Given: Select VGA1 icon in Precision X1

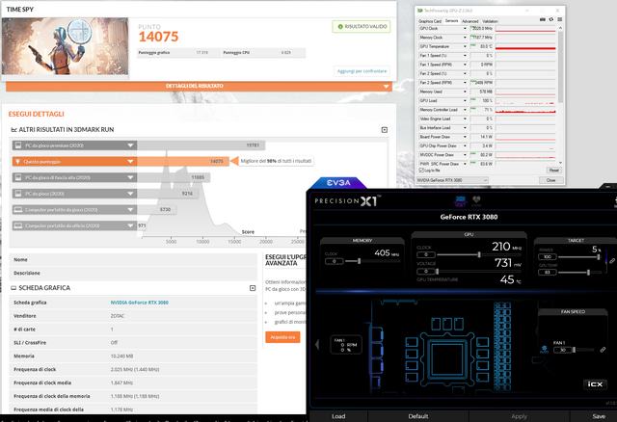Looking at the screenshot, I should click(x=461, y=201).
